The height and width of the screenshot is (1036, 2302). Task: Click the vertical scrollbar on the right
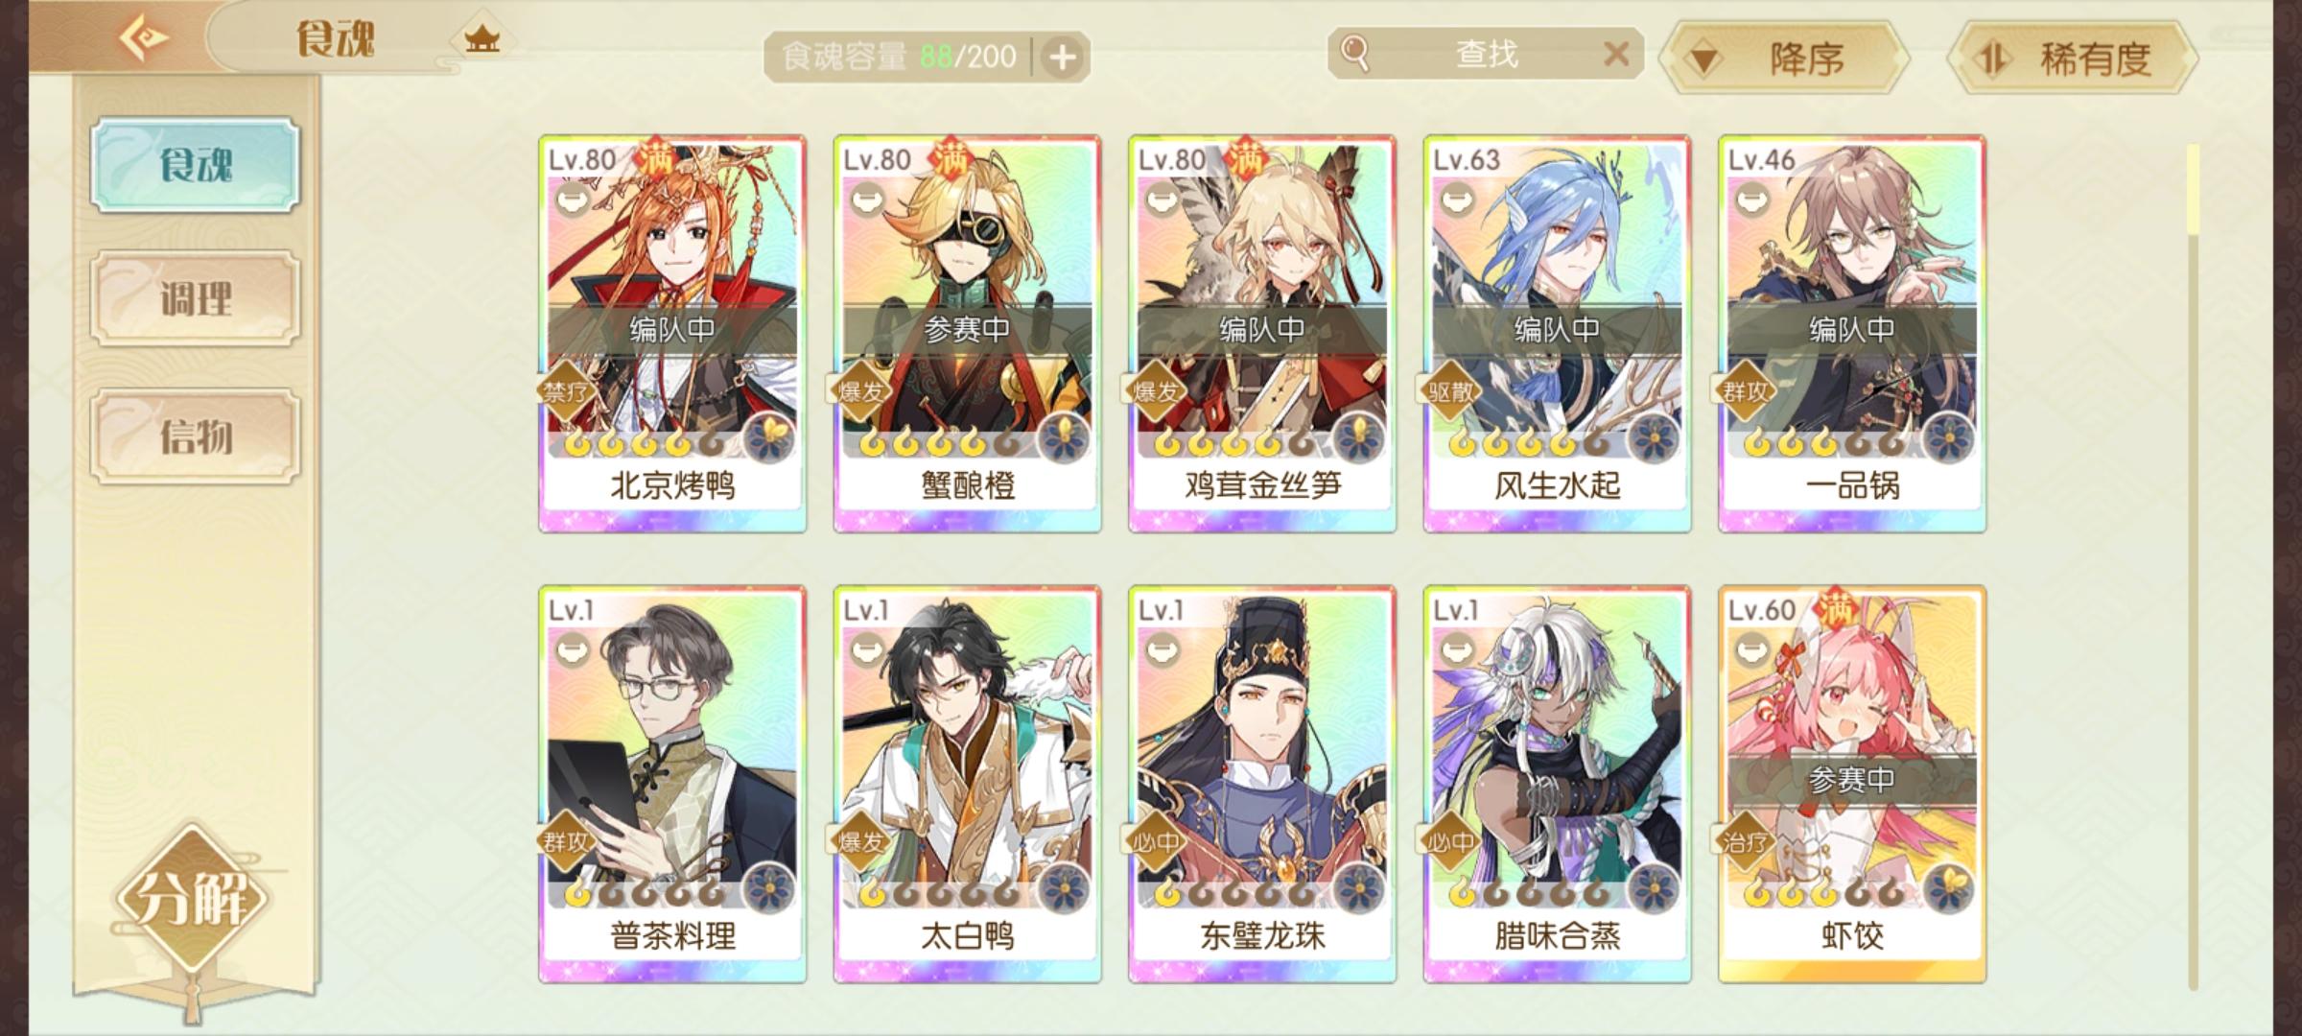pos(2193,566)
